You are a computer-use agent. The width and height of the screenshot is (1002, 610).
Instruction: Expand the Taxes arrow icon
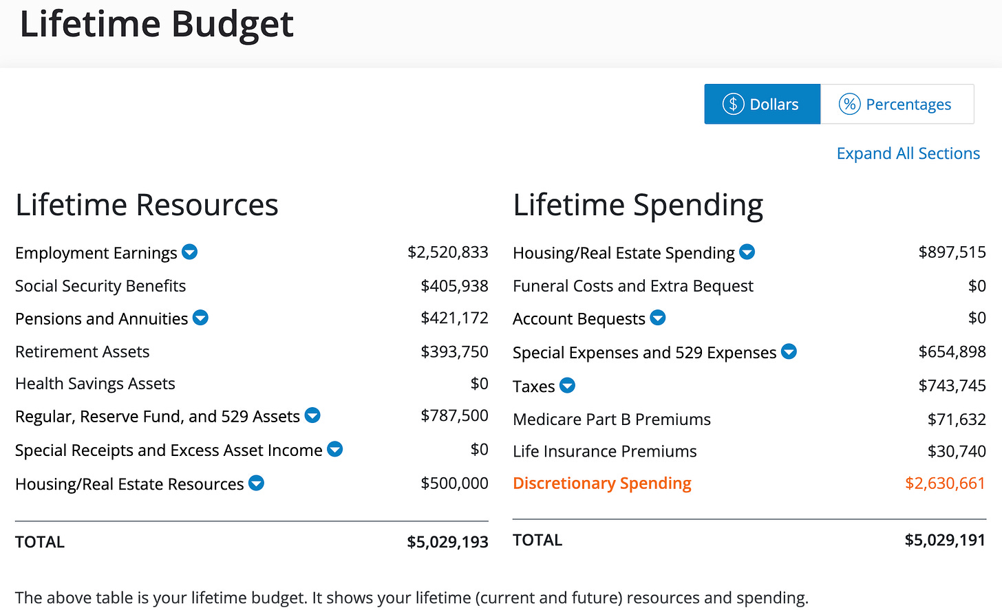point(567,385)
